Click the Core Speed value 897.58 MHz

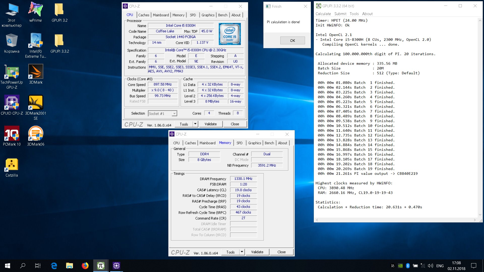163,85
